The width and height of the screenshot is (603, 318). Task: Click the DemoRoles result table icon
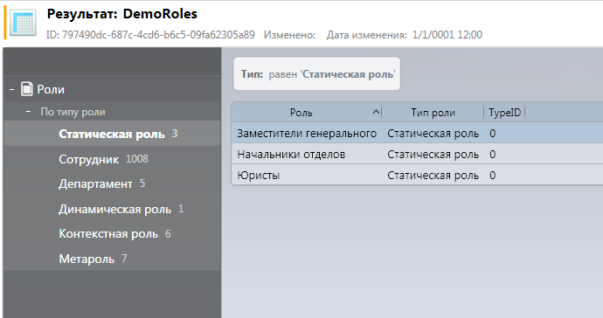pos(23,23)
